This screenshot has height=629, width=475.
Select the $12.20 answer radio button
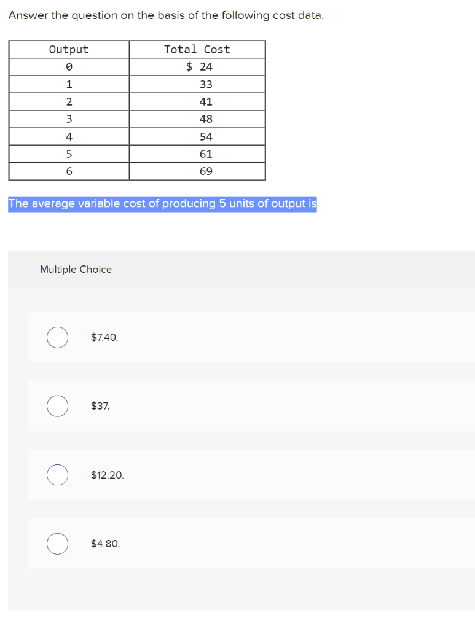click(57, 475)
